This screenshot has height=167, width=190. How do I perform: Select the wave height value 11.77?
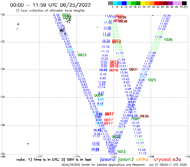coord(140,143)
